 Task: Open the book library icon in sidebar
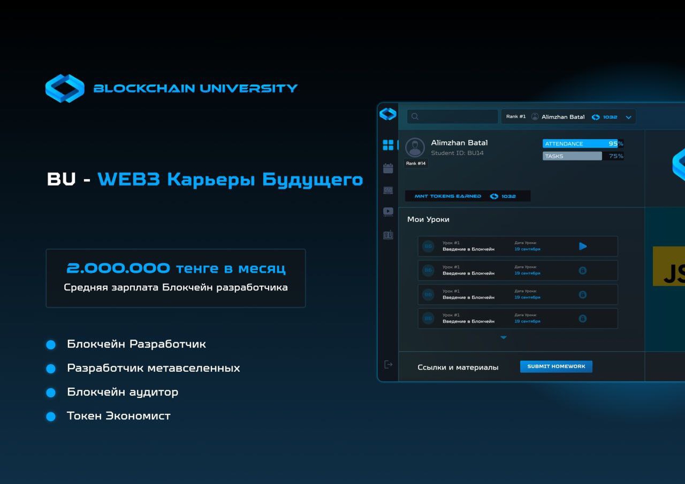[x=388, y=235]
